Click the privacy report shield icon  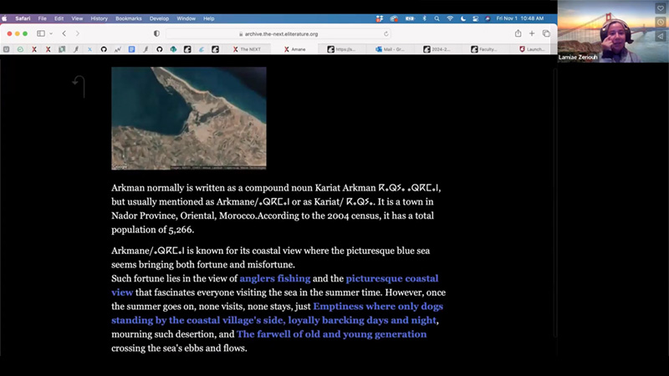pos(156,33)
